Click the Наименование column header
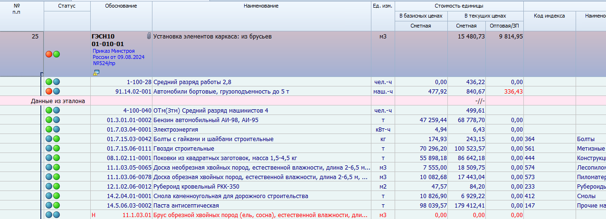This screenshot has width=606, height=219. (x=261, y=6)
